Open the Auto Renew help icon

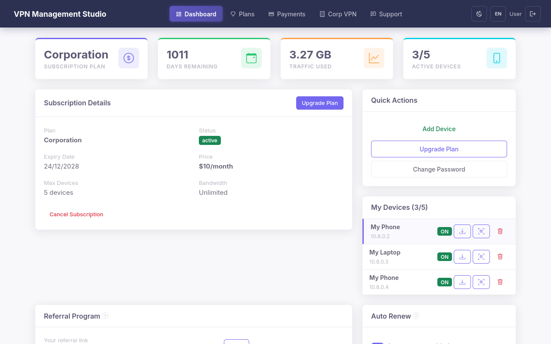coord(416,316)
